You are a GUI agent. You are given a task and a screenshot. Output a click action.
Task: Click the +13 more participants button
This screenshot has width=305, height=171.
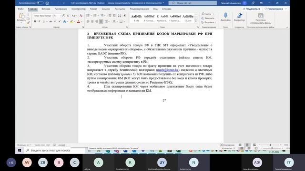(x=11, y=162)
